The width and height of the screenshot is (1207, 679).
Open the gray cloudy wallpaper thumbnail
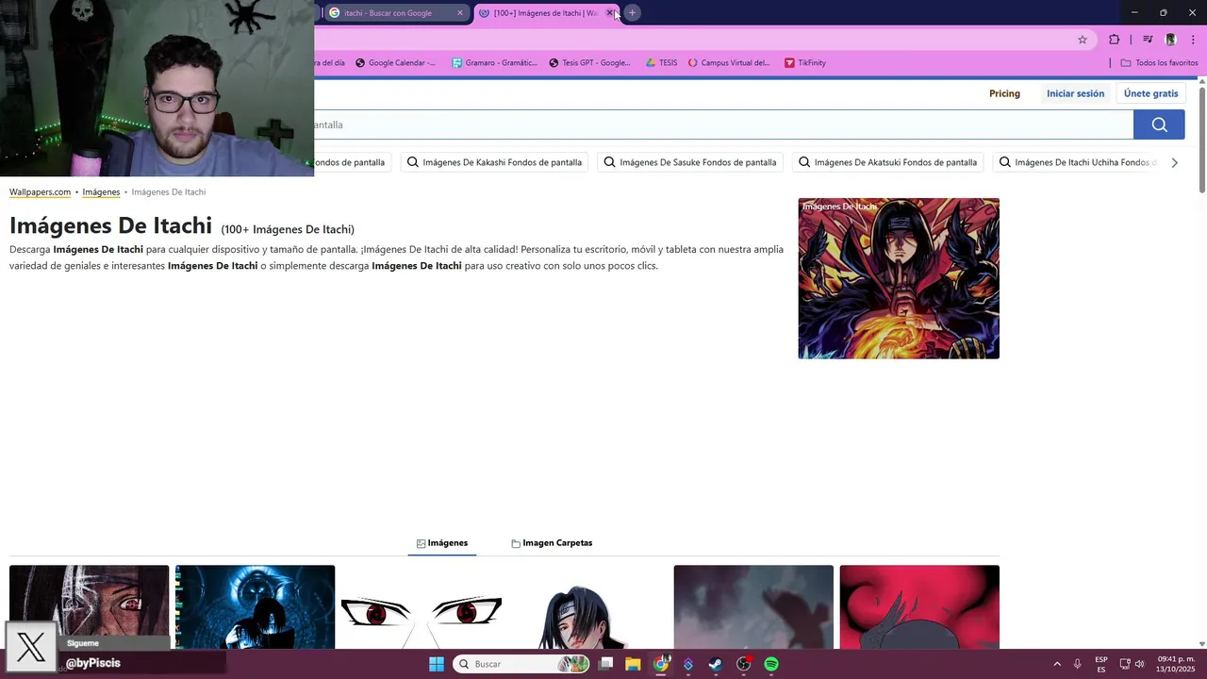click(753, 606)
